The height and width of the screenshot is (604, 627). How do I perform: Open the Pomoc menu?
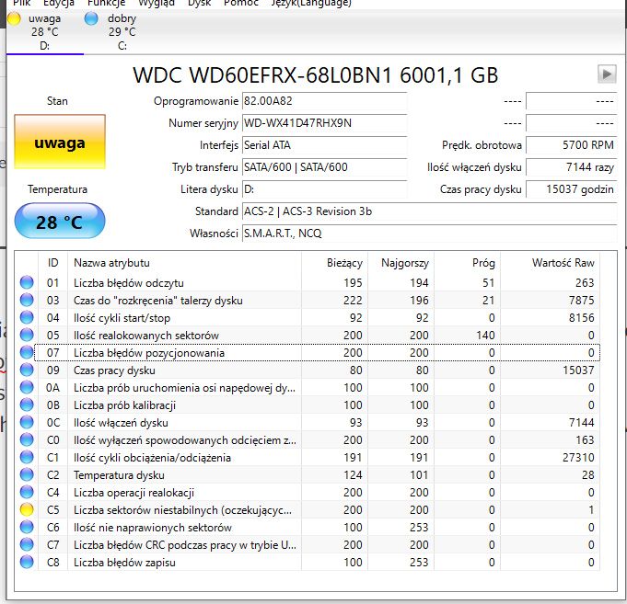click(x=241, y=3)
